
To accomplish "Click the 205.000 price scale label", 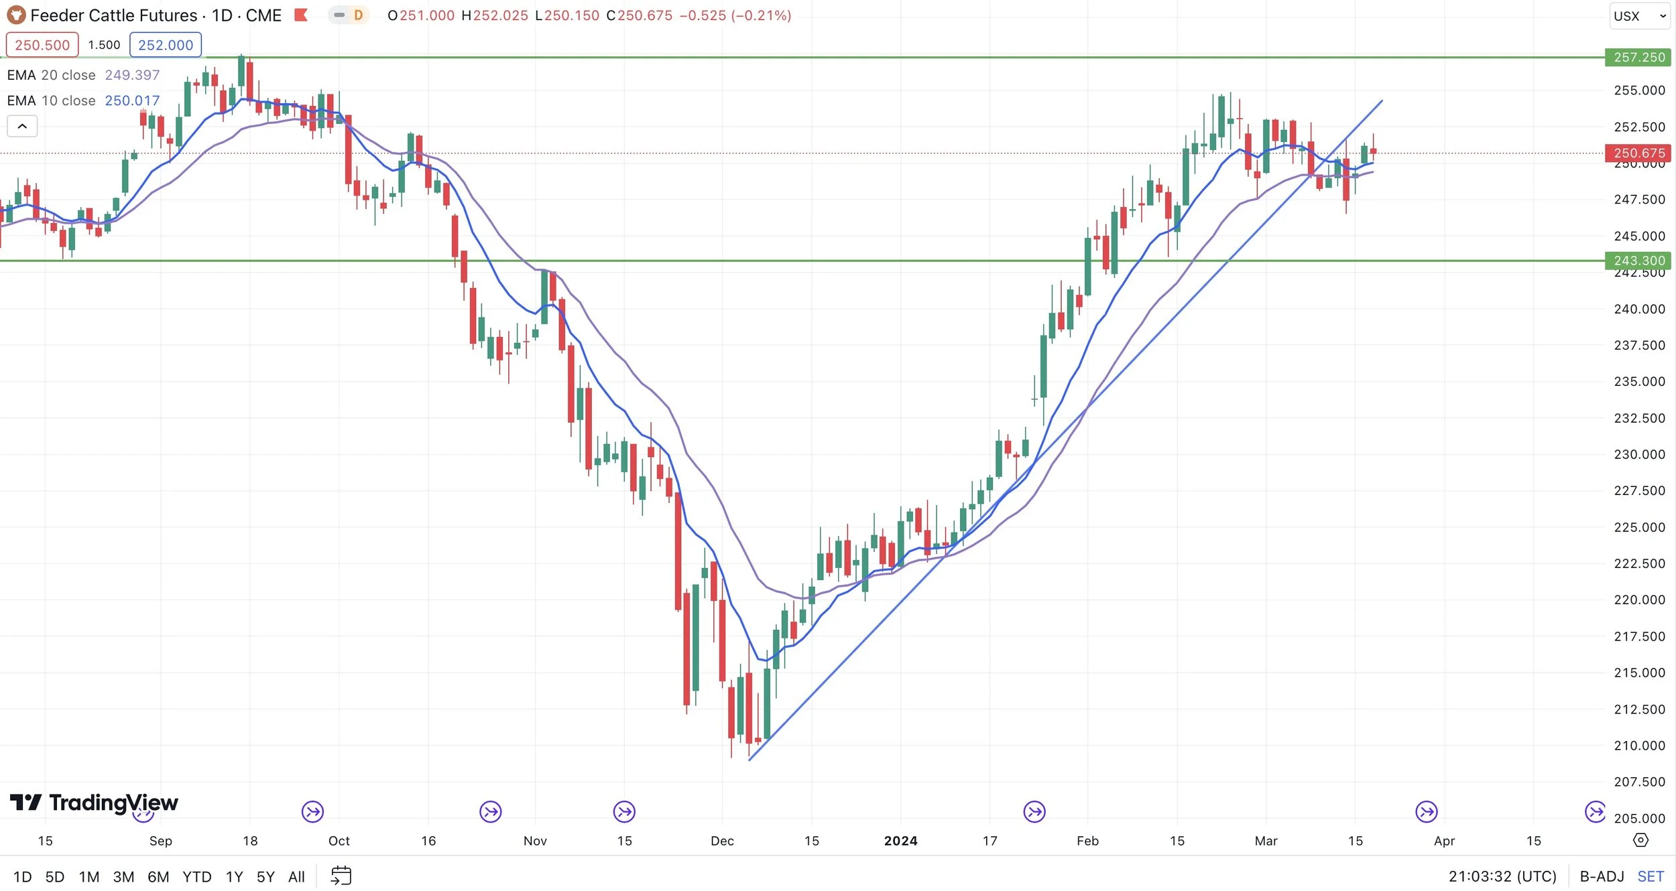I will coord(1639,818).
